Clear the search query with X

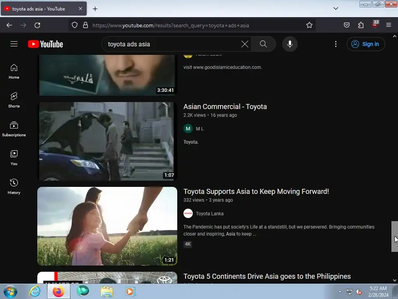click(245, 44)
